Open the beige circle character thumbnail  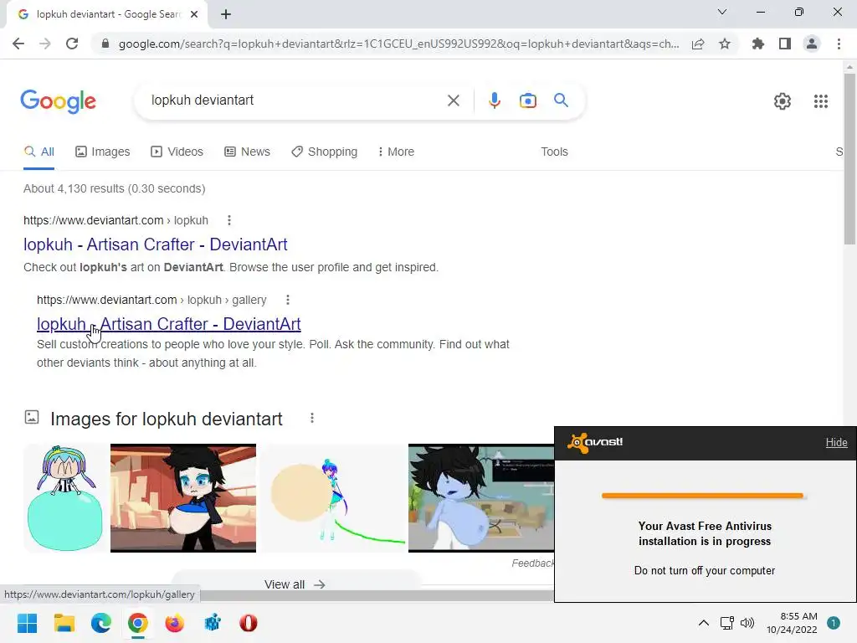click(332, 498)
